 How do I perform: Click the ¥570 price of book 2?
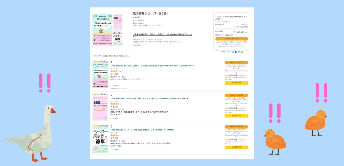(x=114, y=107)
